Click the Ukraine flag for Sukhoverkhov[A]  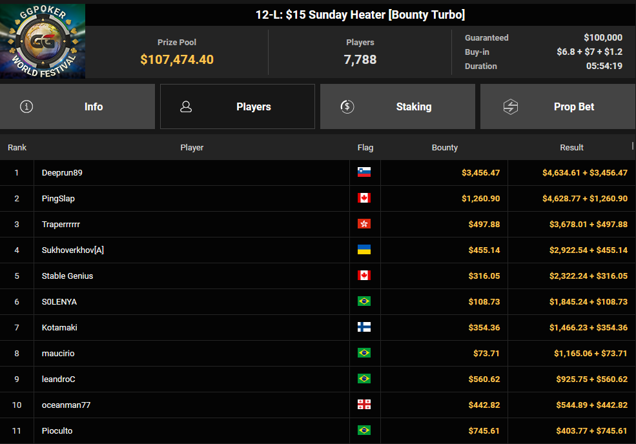[364, 250]
